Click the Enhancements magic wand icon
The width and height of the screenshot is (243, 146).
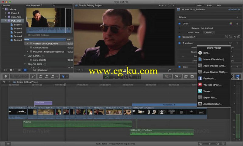(x=166, y=76)
